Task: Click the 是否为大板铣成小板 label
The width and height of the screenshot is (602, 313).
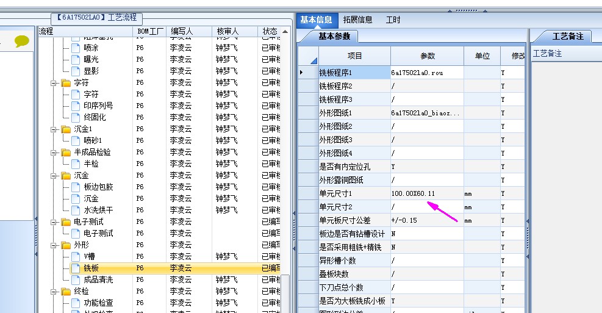Action: pyautogui.click(x=352, y=301)
